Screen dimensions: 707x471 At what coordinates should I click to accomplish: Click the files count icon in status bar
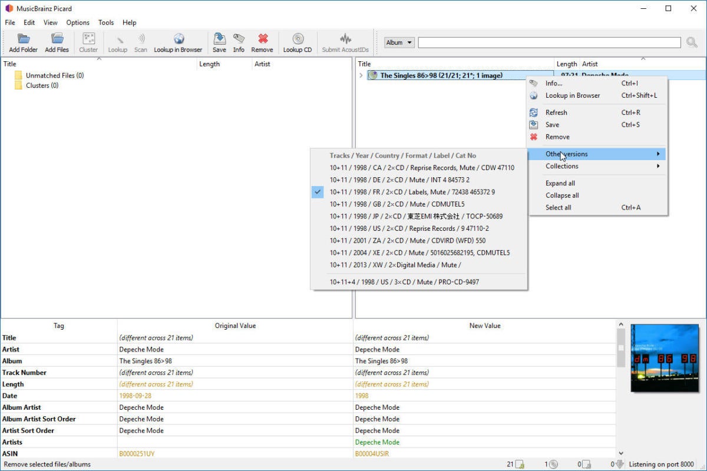(520, 465)
